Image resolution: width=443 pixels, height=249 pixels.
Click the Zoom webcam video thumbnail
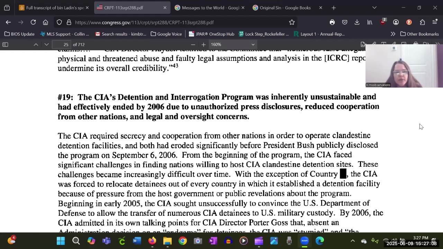point(404,66)
